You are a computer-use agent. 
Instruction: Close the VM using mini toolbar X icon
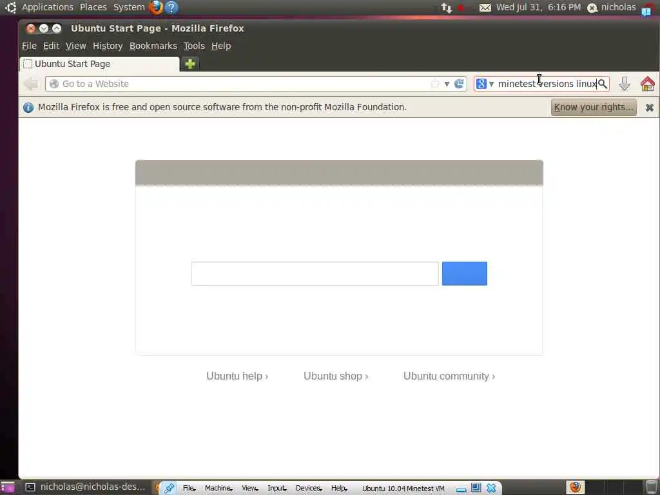pos(491,489)
